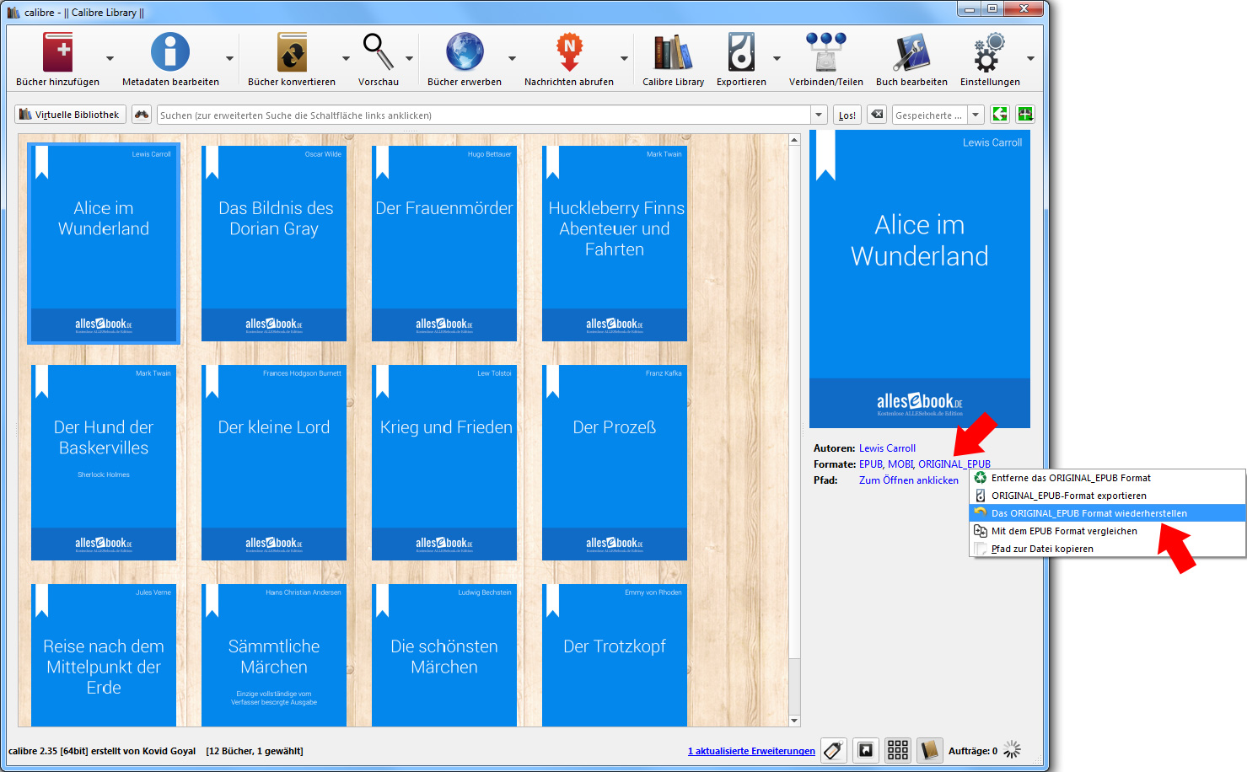Select Der Prozeß book cover
The height and width of the screenshot is (772, 1247).
(x=615, y=463)
